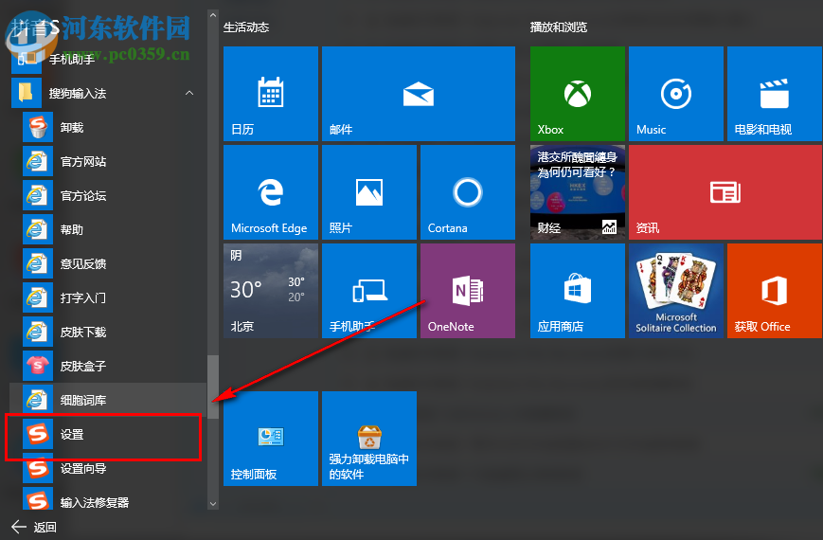Open the 帮助 entry
The image size is (823, 540).
108,229
